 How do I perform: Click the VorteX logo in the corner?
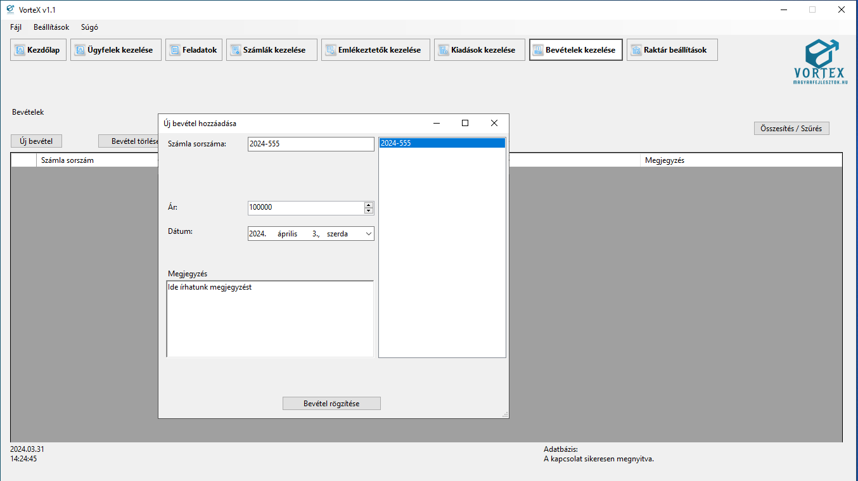pos(820,61)
